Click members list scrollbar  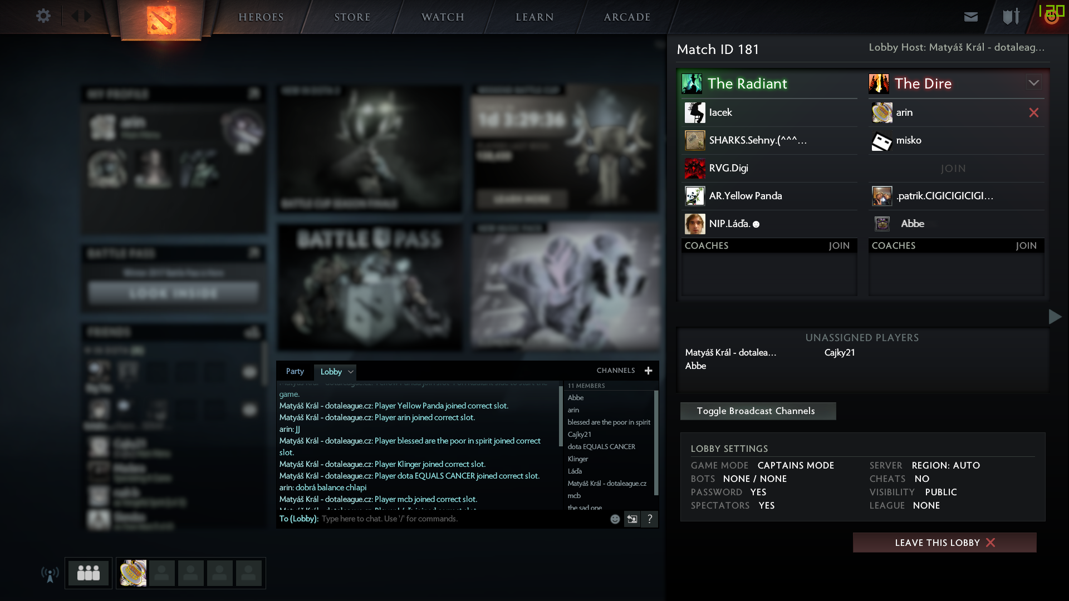(x=656, y=442)
